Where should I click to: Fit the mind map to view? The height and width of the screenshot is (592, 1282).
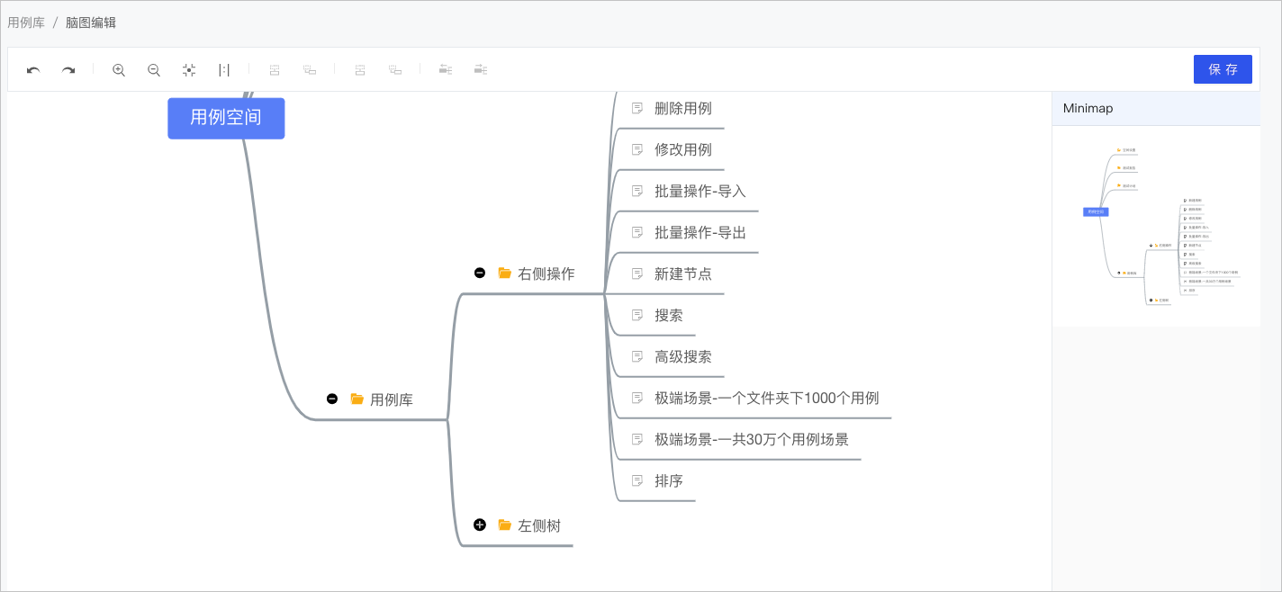coord(189,69)
